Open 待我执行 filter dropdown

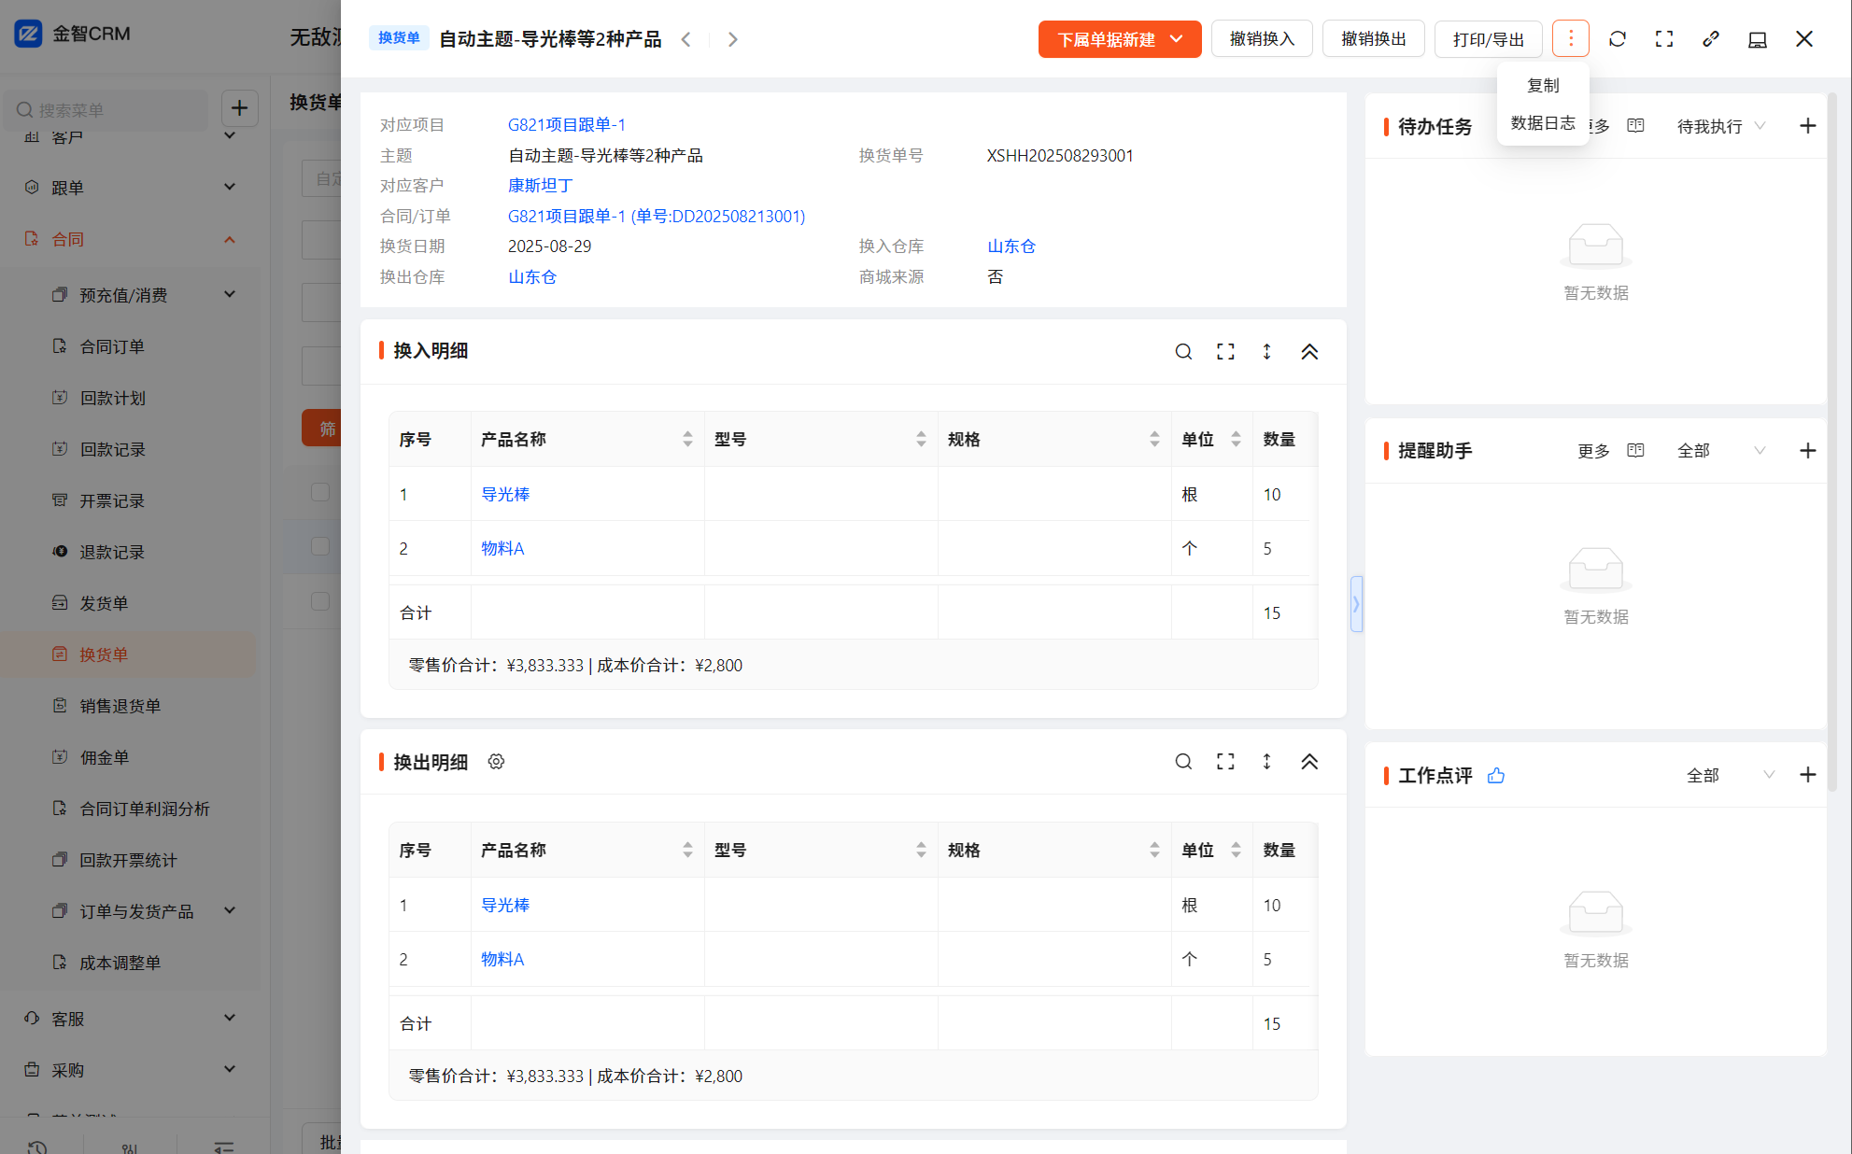tap(1720, 126)
